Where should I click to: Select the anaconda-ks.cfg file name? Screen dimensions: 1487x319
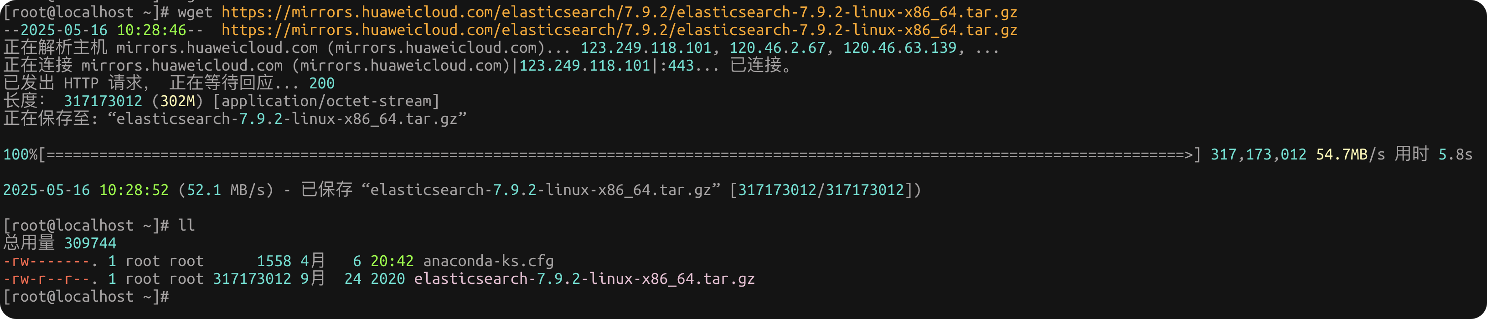click(488, 261)
